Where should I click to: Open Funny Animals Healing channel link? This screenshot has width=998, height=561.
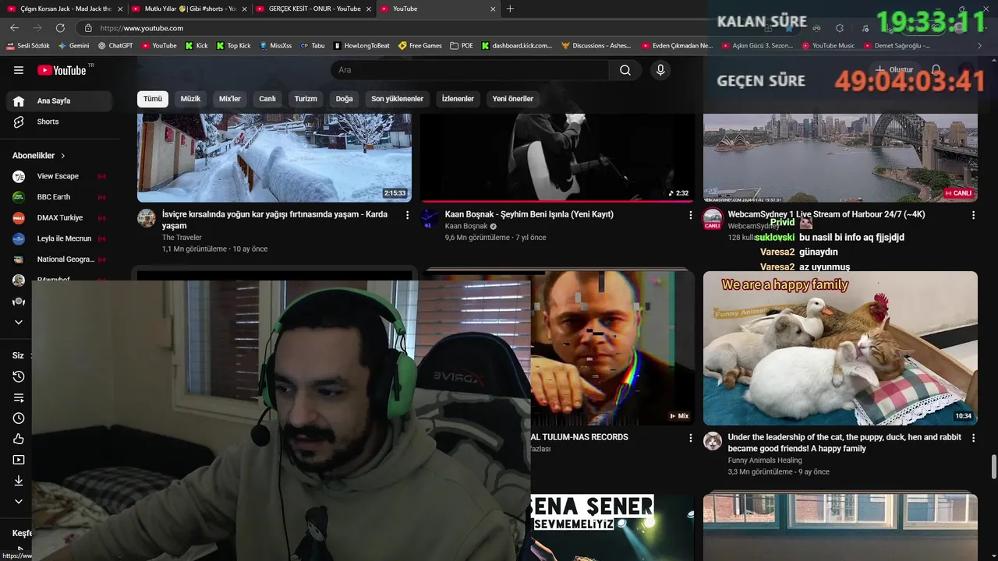(x=765, y=460)
